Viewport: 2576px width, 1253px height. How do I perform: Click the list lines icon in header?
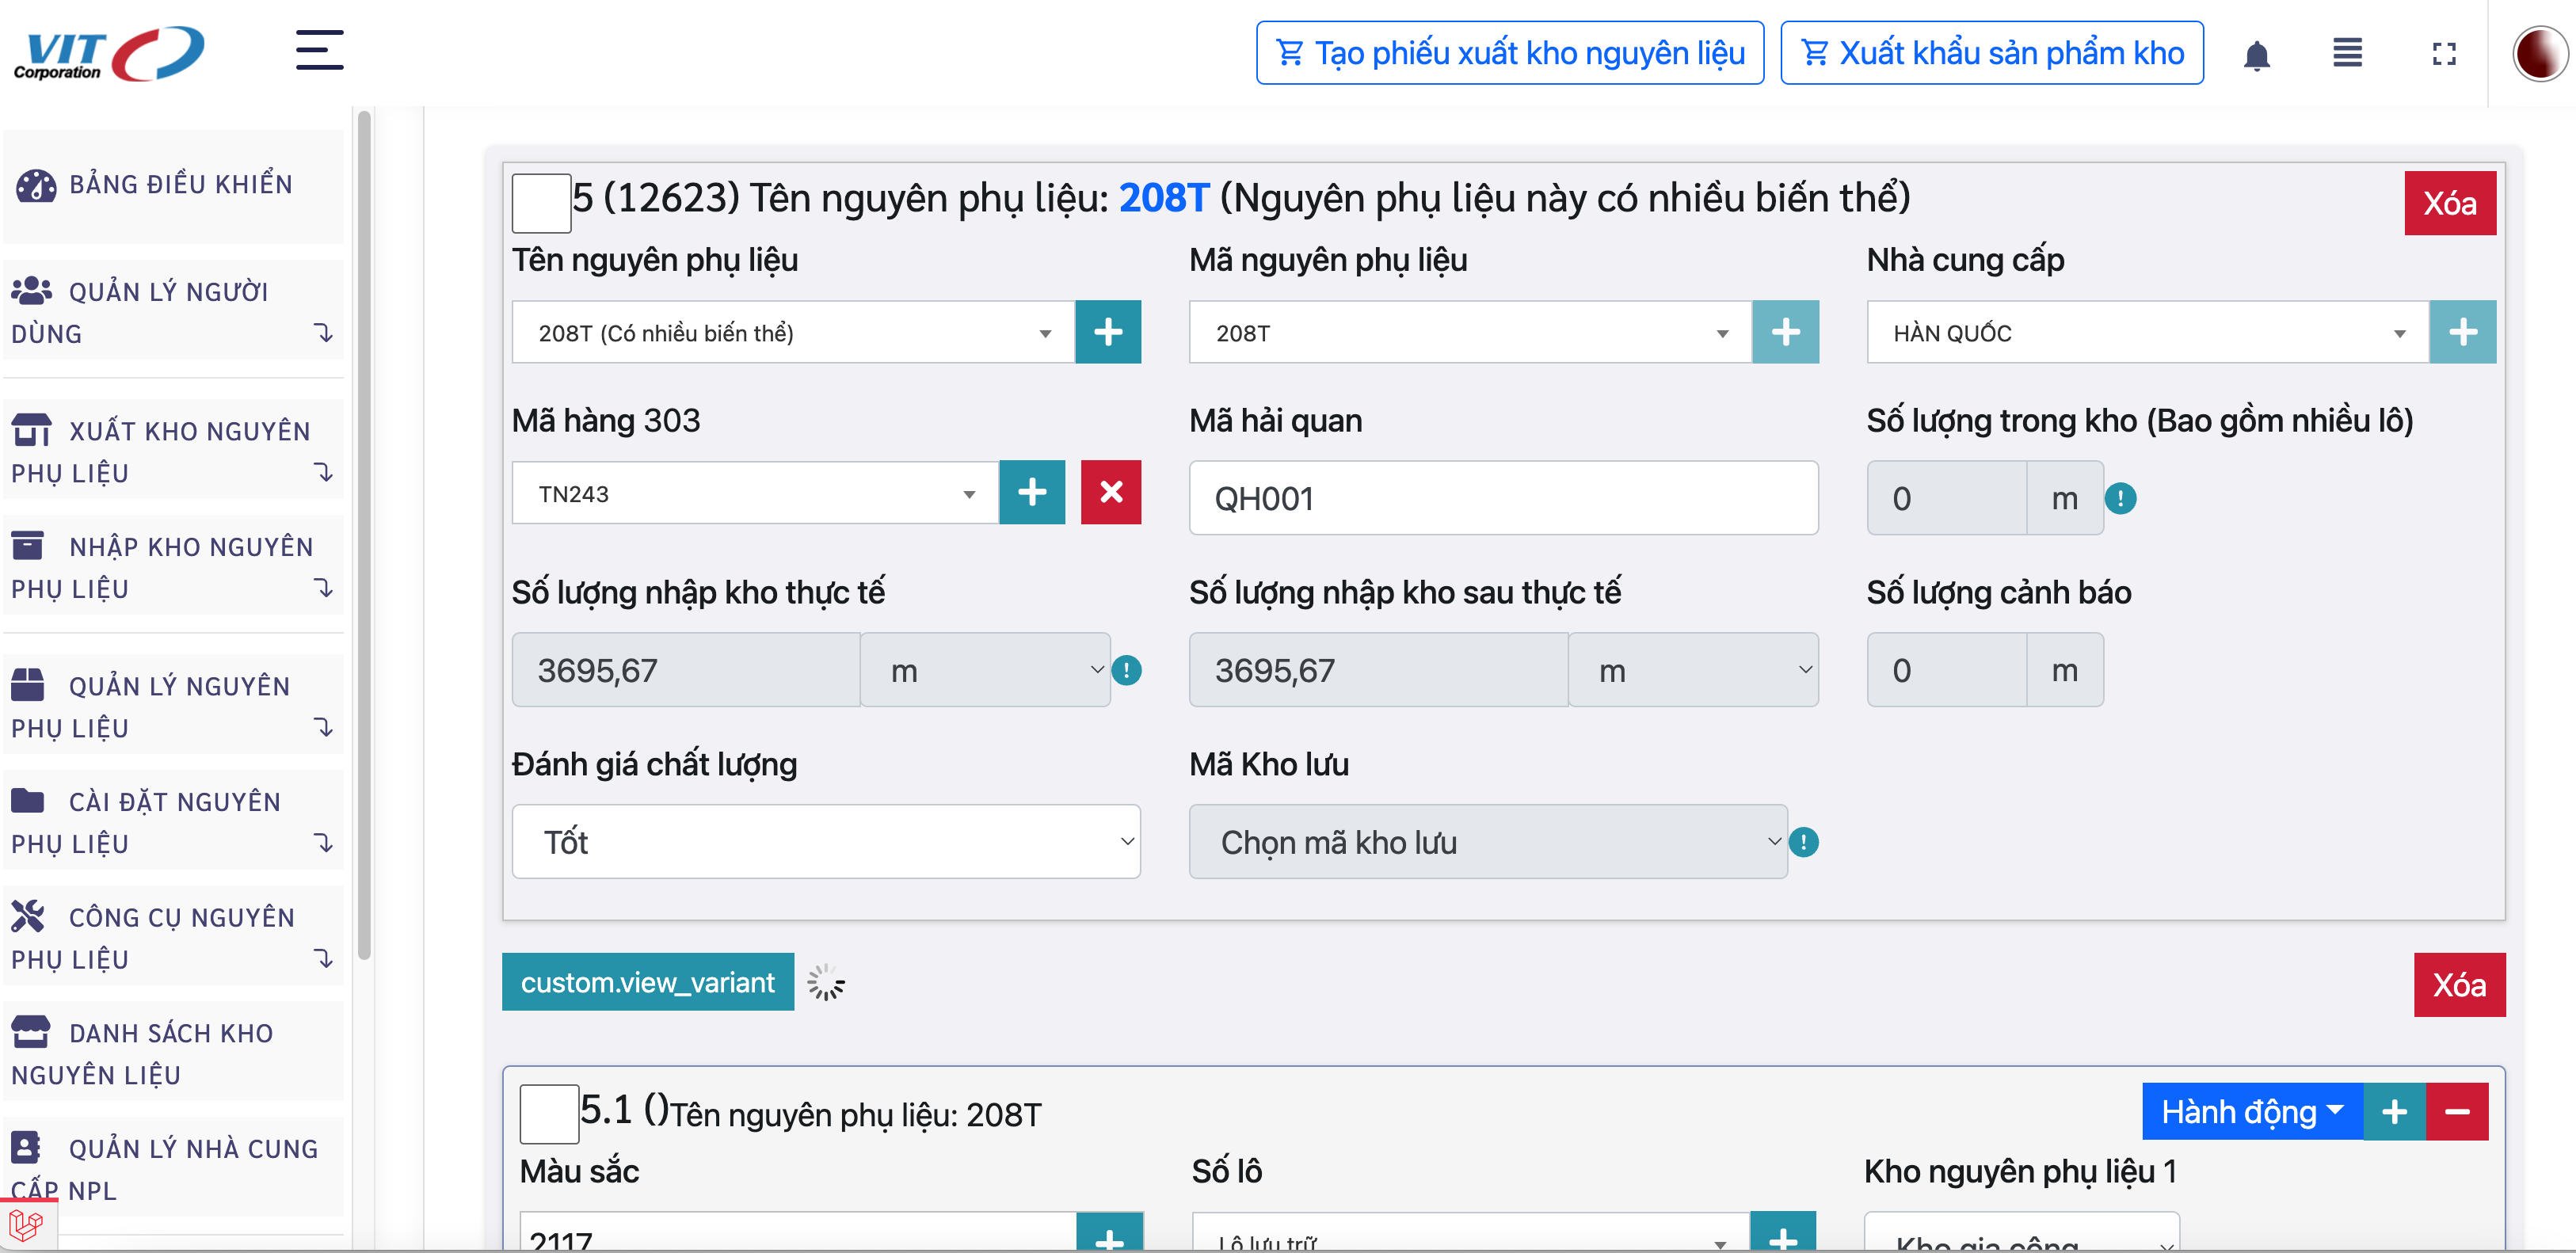pyautogui.click(x=2347, y=54)
